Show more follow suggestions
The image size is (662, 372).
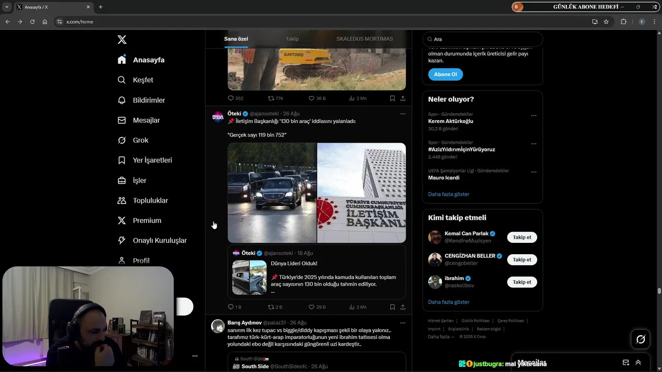click(448, 302)
